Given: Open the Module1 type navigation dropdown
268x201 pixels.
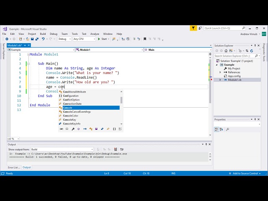Looking at the screenshot, I should [109, 50].
